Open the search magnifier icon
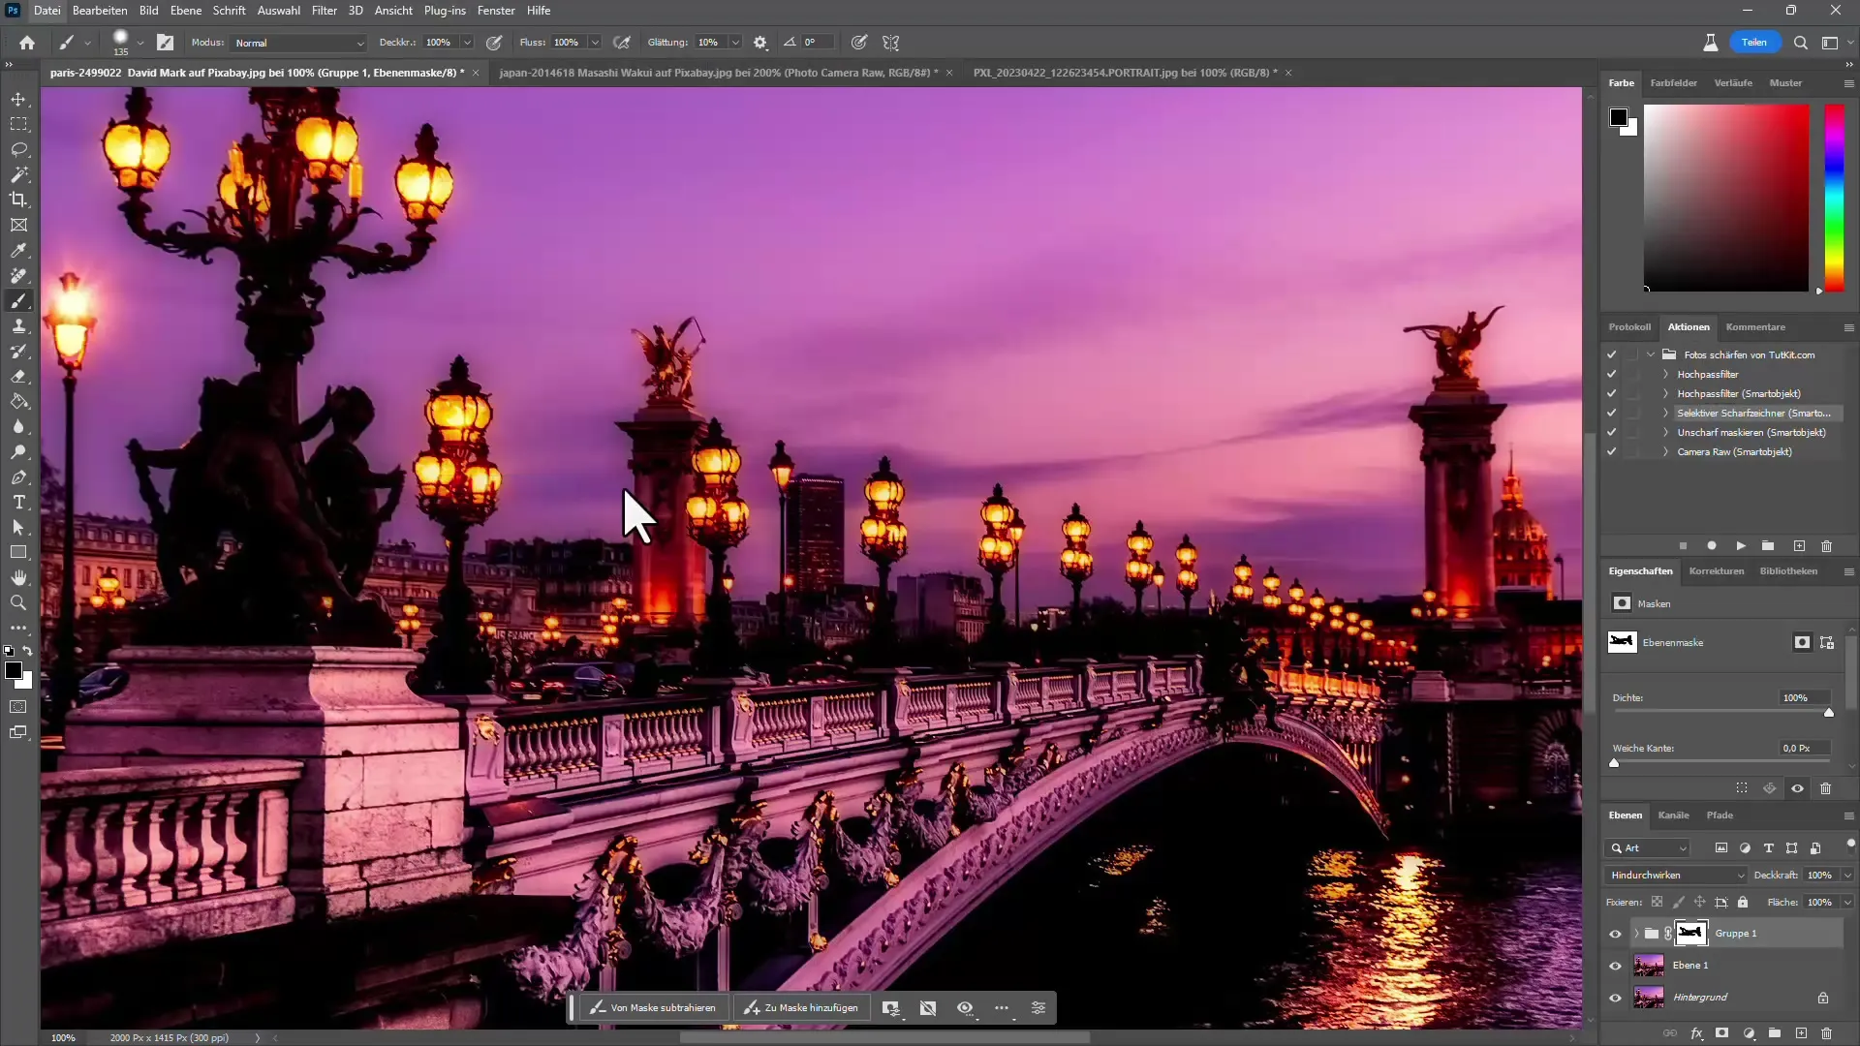Viewport: 1860px width, 1046px height. [1800, 43]
